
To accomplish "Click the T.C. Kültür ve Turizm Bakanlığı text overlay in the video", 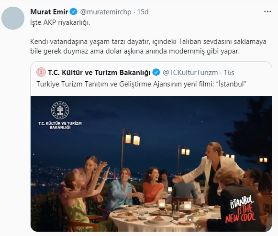I will pyautogui.click(x=60, y=125).
